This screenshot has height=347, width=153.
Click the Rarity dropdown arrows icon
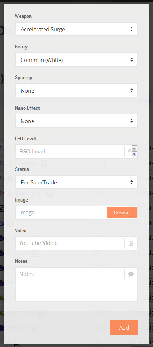coord(131,60)
